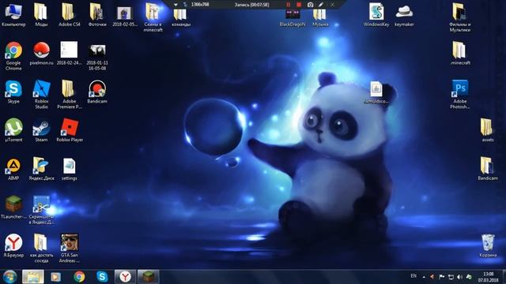Viewport: 506px width, 284px height.
Task: Open Яндекс.Диск shortcut
Action: point(41,169)
